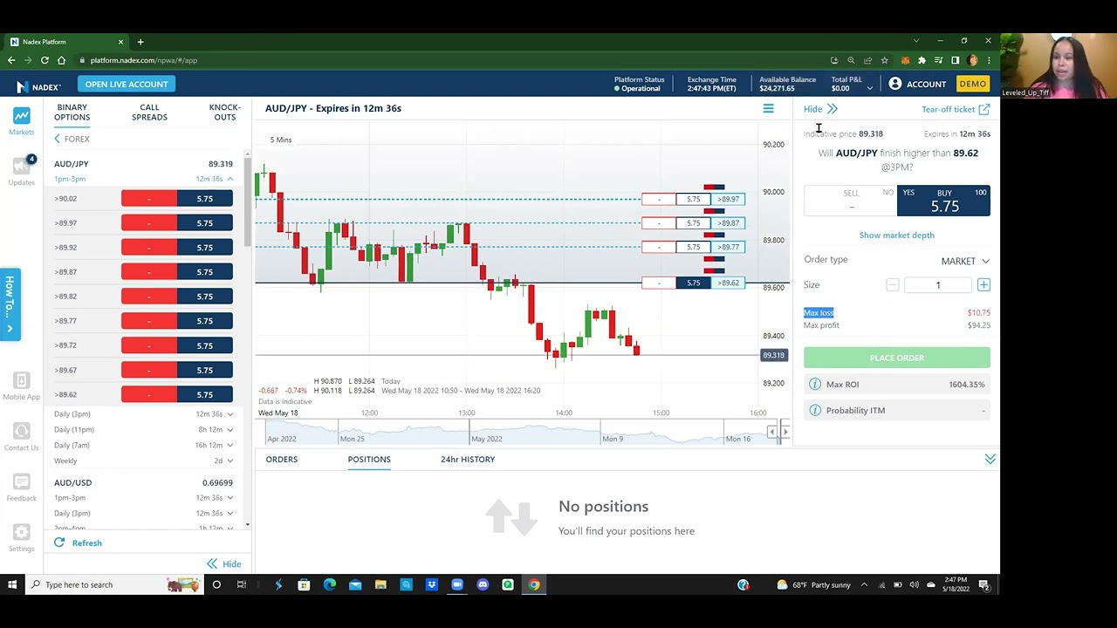Image resolution: width=1117 pixels, height=628 pixels.
Task: Click the Windows taskbar search box
Action: 113,584
